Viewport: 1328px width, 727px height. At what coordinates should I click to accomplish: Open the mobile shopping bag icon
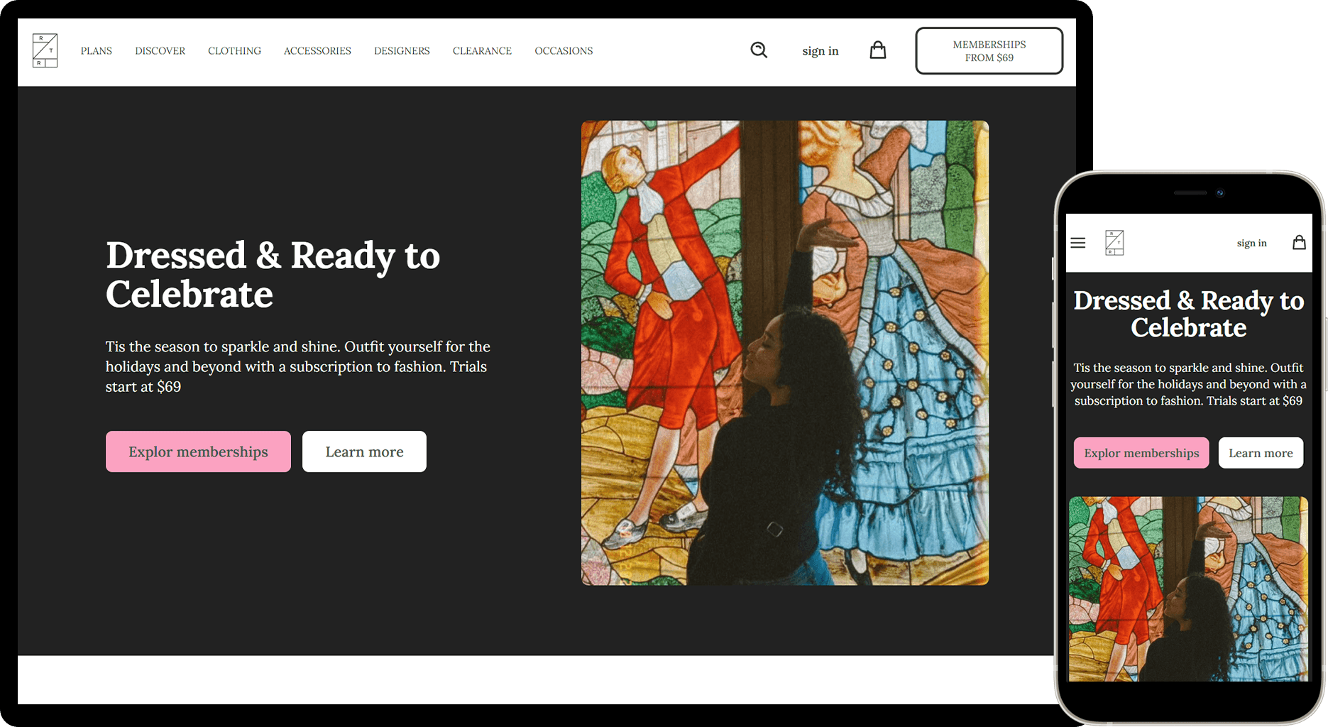click(1299, 243)
